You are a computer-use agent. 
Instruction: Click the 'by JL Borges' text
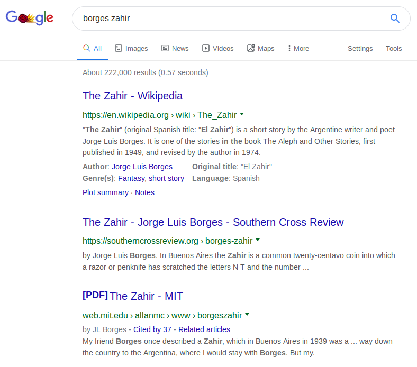pyautogui.click(x=105, y=329)
